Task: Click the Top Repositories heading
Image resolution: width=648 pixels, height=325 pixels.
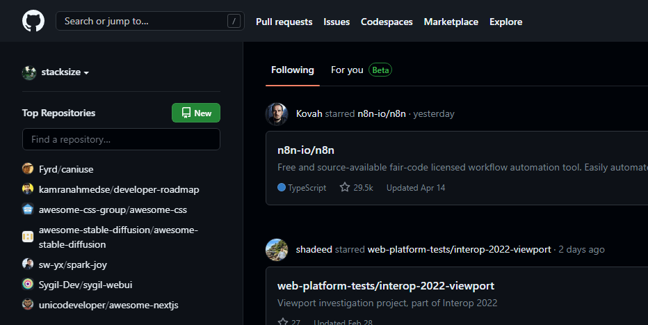Action: [x=58, y=113]
